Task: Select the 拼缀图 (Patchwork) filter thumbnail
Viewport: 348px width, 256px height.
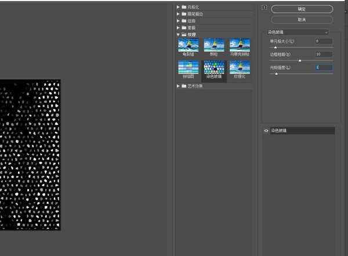Action: pyautogui.click(x=188, y=68)
